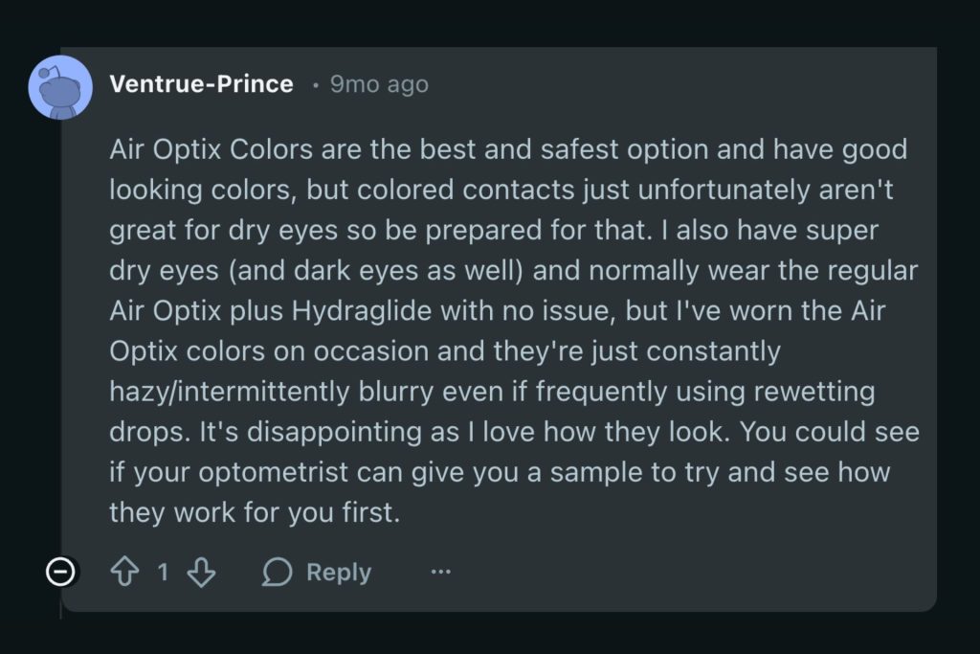Click the vertical thread line below collapse button
Screen dimensions: 980x654
tap(61, 605)
